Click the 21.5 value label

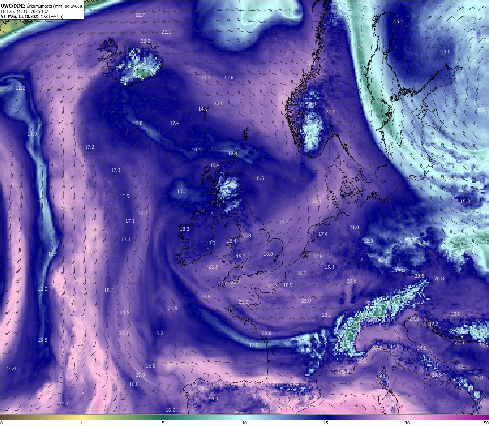(x=173, y=309)
